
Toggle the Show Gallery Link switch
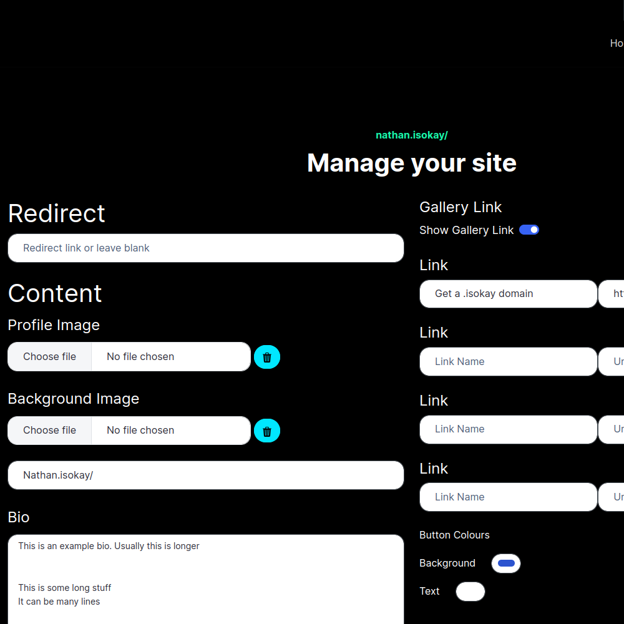click(x=529, y=230)
